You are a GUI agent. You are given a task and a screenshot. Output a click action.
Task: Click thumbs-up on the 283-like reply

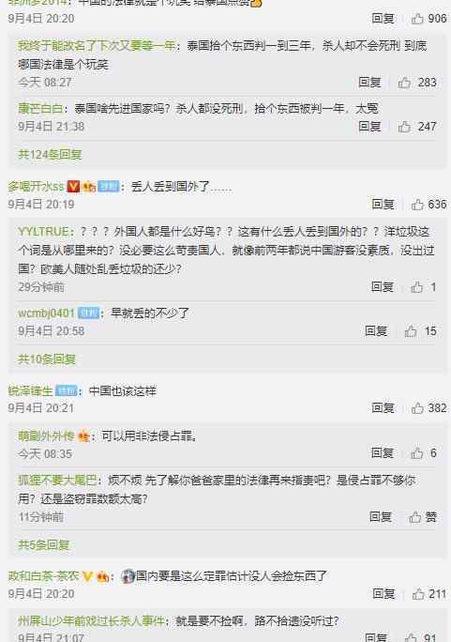tap(404, 83)
